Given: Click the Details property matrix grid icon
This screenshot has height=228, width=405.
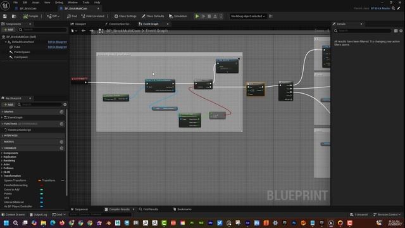Looking at the screenshot, I should coord(396,31).
